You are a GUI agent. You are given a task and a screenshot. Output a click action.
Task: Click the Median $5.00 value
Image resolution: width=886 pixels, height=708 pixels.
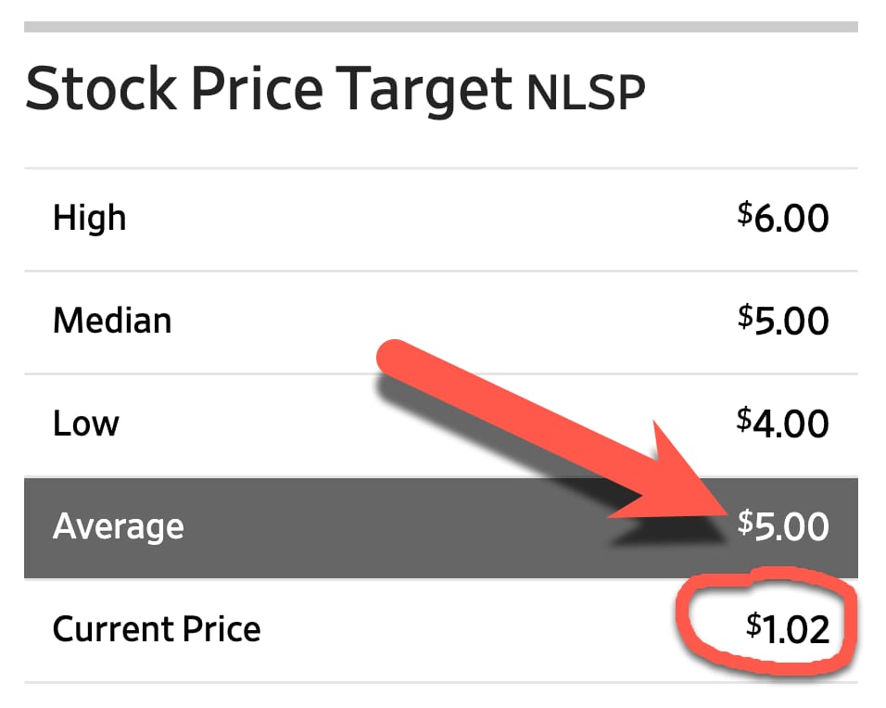click(783, 322)
